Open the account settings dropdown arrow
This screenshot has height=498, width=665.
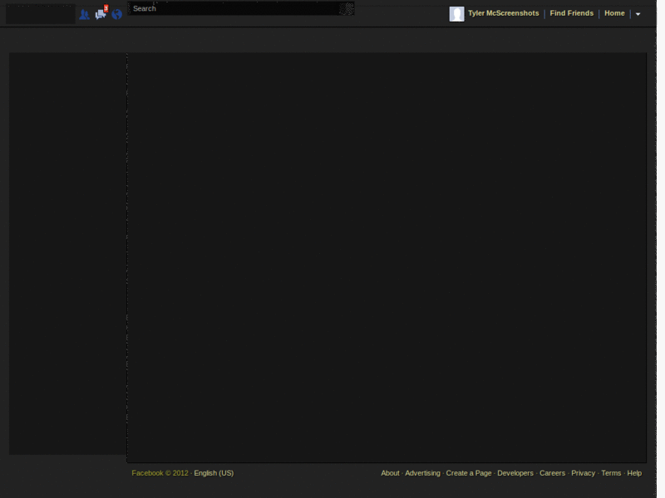coord(638,14)
